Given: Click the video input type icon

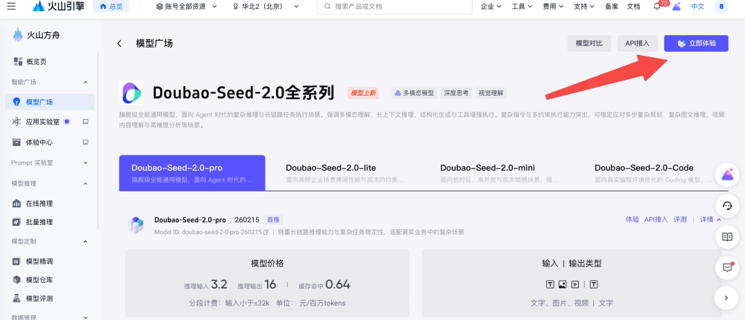Looking at the screenshot, I should click(575, 284).
